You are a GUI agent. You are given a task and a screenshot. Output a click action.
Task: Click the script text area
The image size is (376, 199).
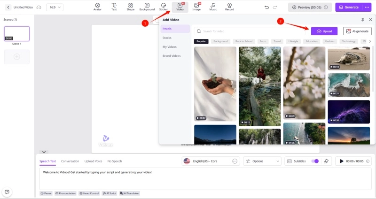click(205, 179)
